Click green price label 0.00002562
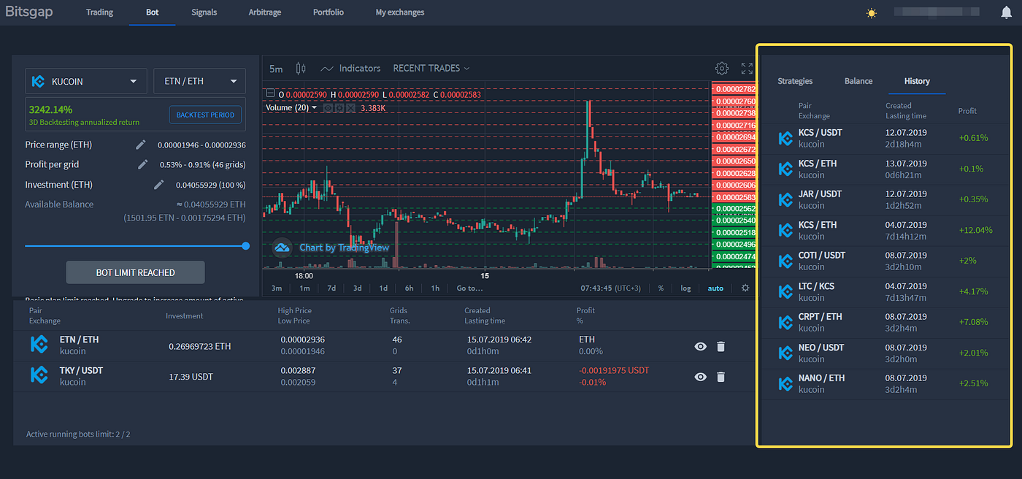 tap(733, 209)
